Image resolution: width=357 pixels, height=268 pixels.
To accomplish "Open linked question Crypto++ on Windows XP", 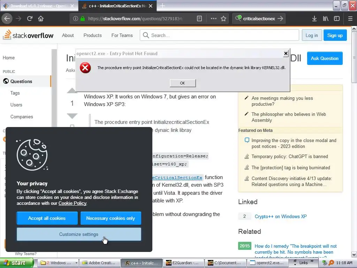I will click(281, 216).
